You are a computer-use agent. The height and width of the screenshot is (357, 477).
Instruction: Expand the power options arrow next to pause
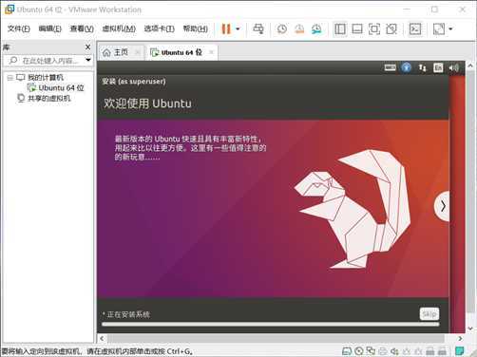(238, 29)
